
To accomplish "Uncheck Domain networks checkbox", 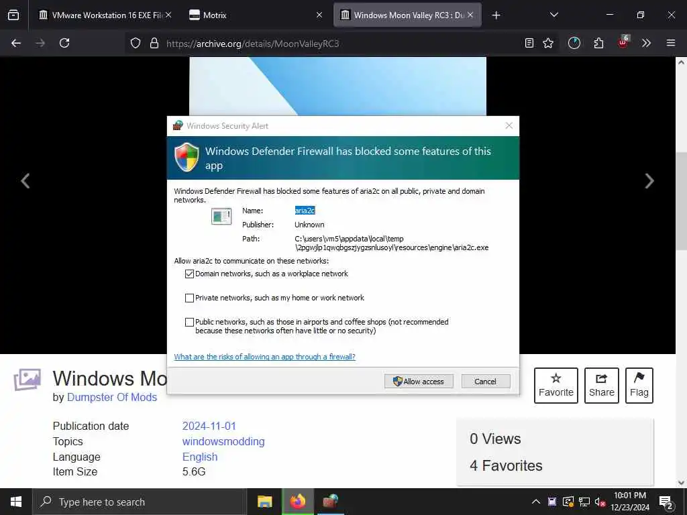I will tap(189, 274).
